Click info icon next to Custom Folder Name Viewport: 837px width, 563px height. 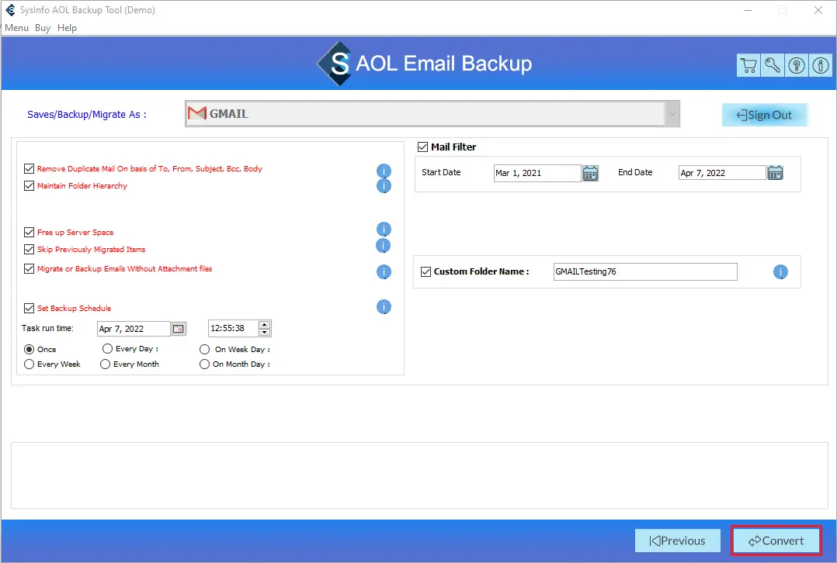coord(780,272)
